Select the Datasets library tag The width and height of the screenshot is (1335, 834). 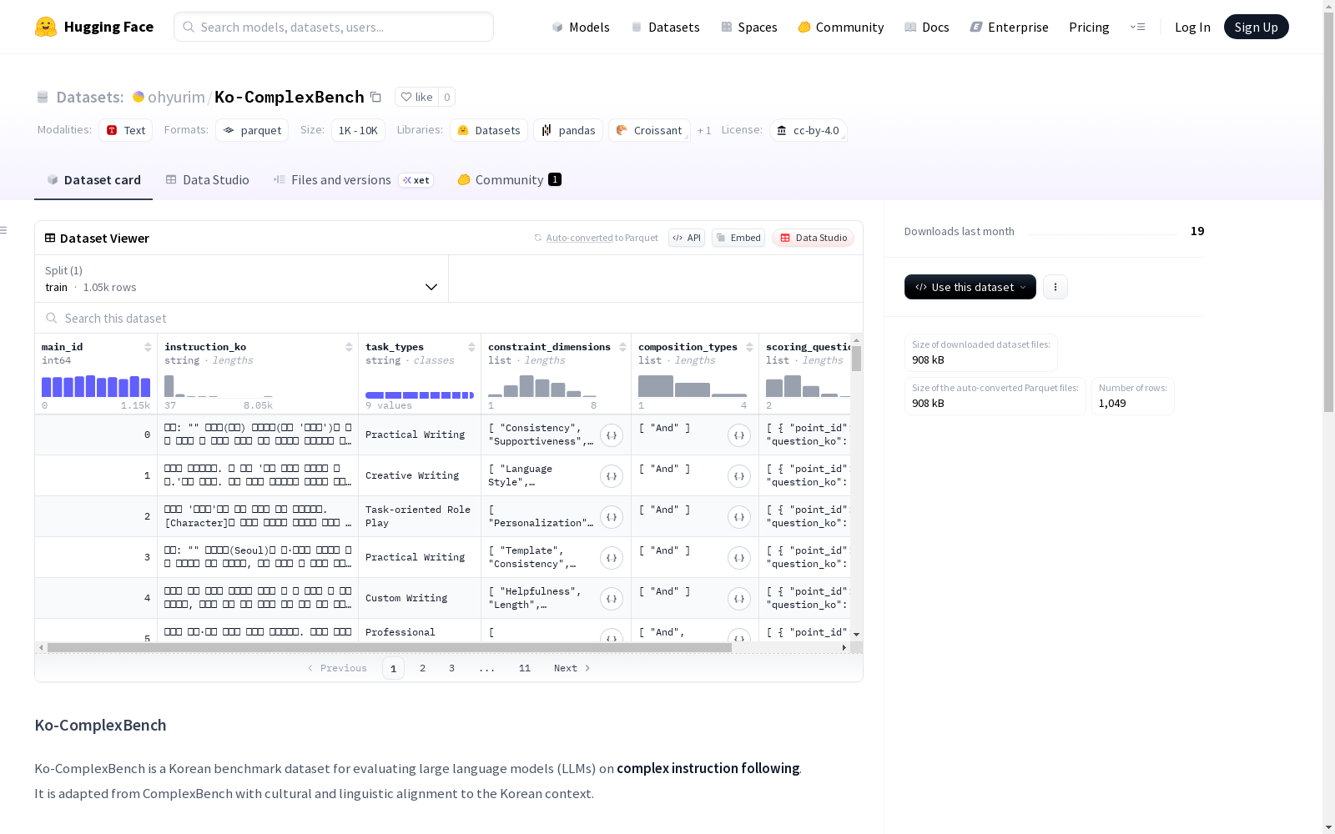click(489, 130)
